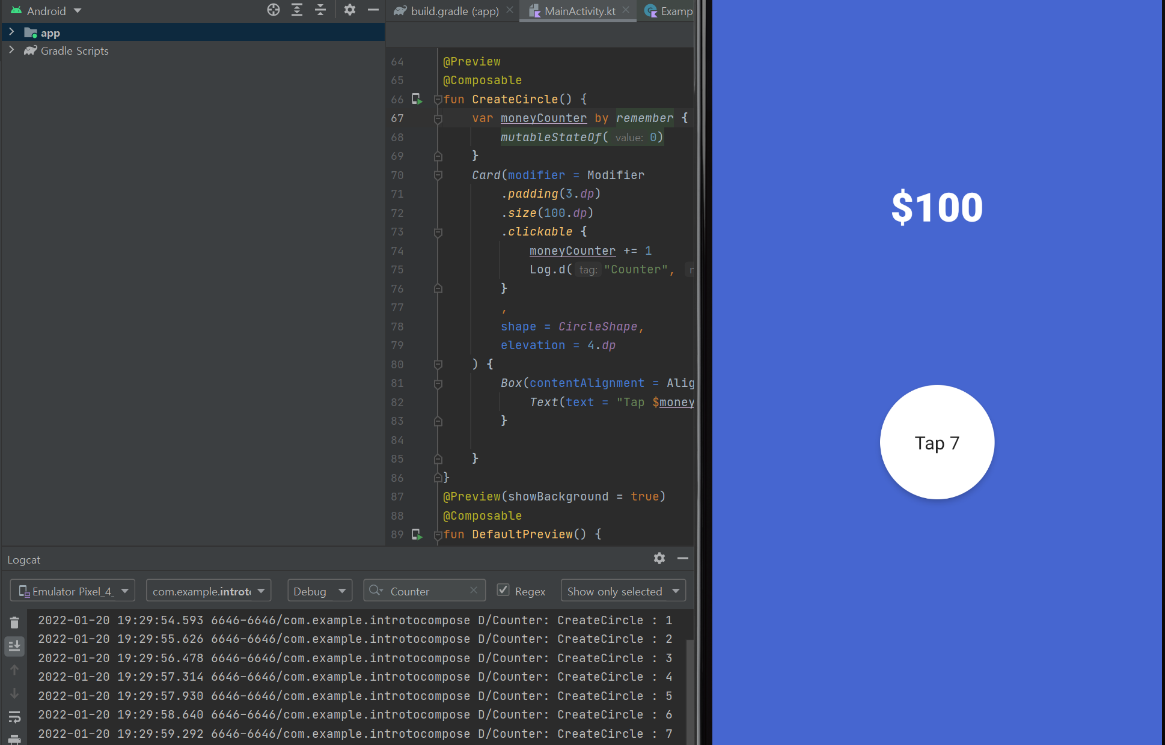Open the Emulator Pixel_4 device dropdown
The width and height of the screenshot is (1165, 745).
(73, 591)
